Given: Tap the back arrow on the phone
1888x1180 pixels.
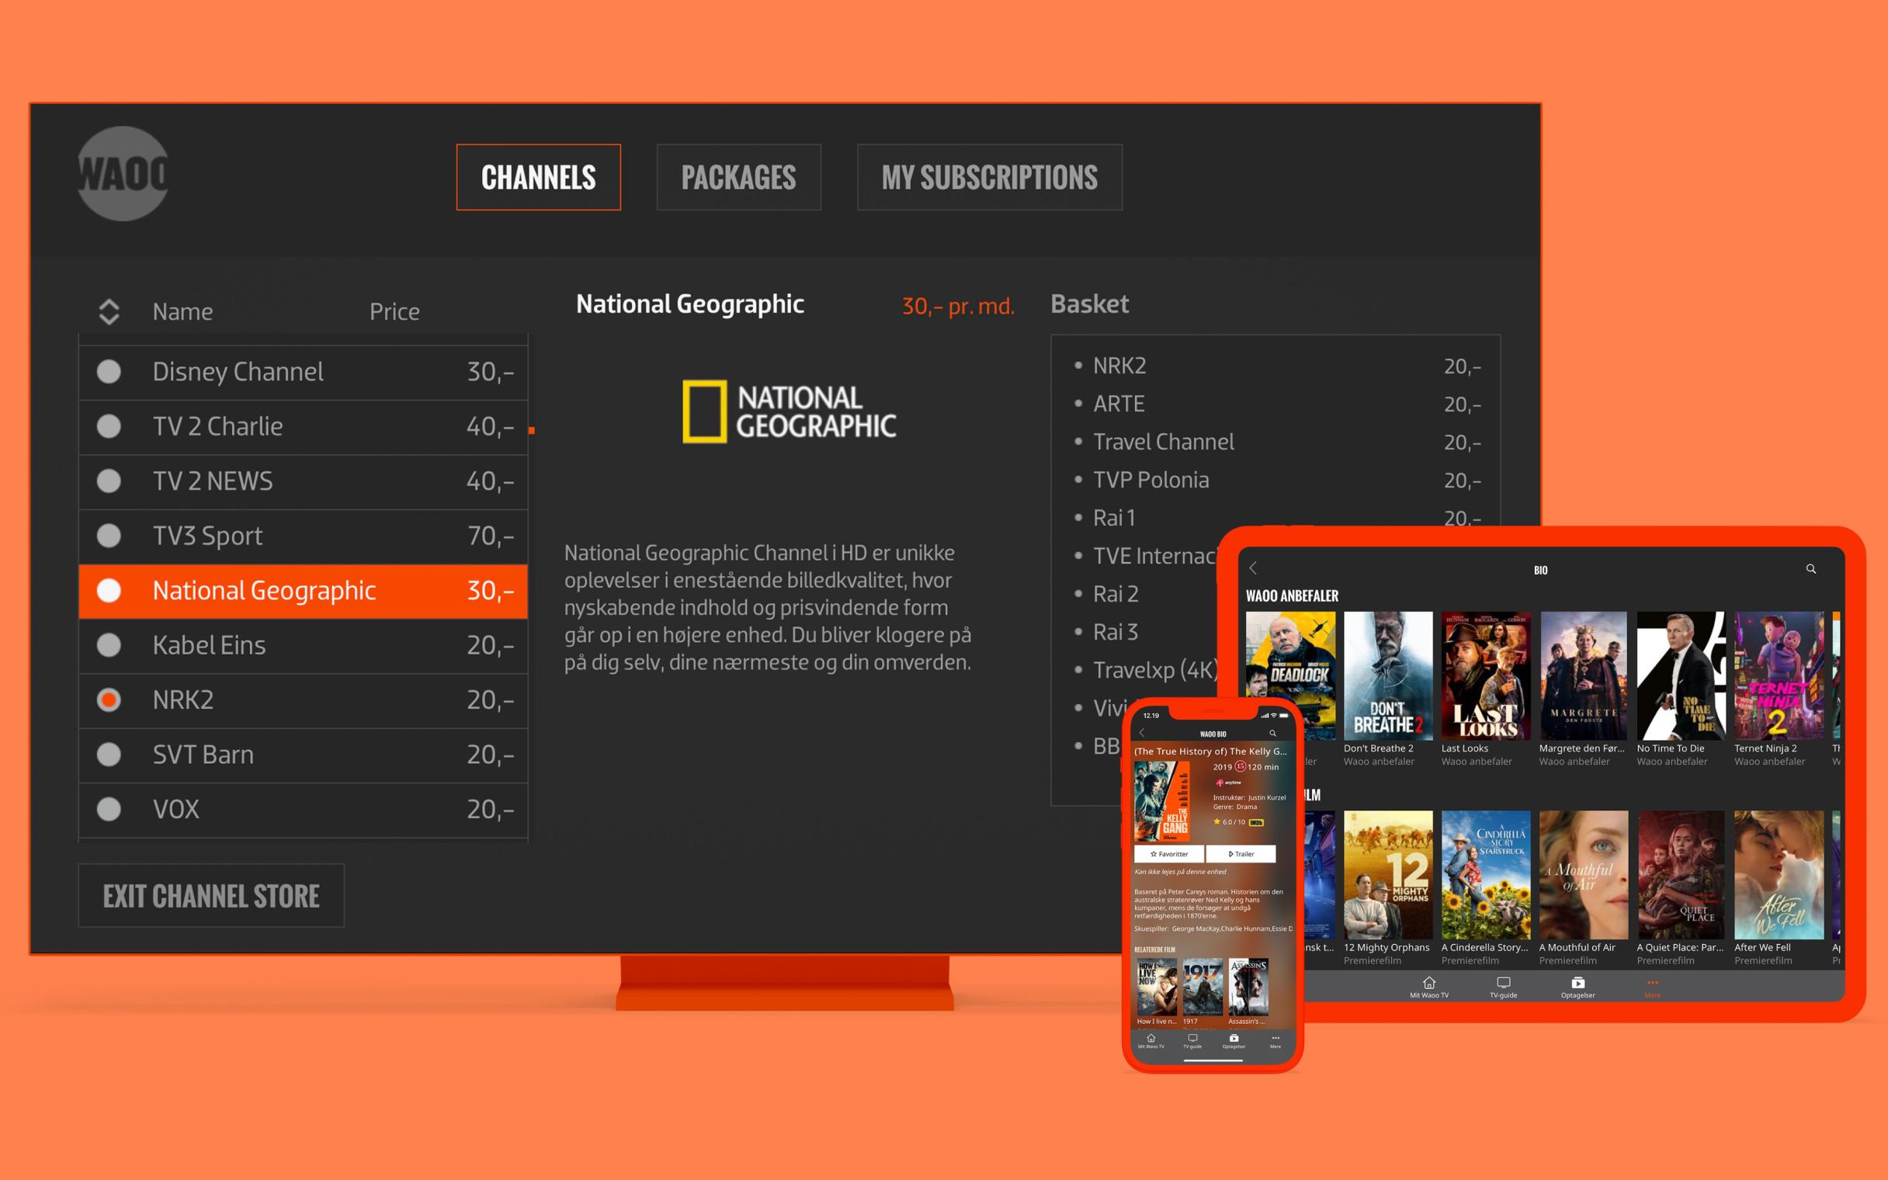Looking at the screenshot, I should 1142,733.
